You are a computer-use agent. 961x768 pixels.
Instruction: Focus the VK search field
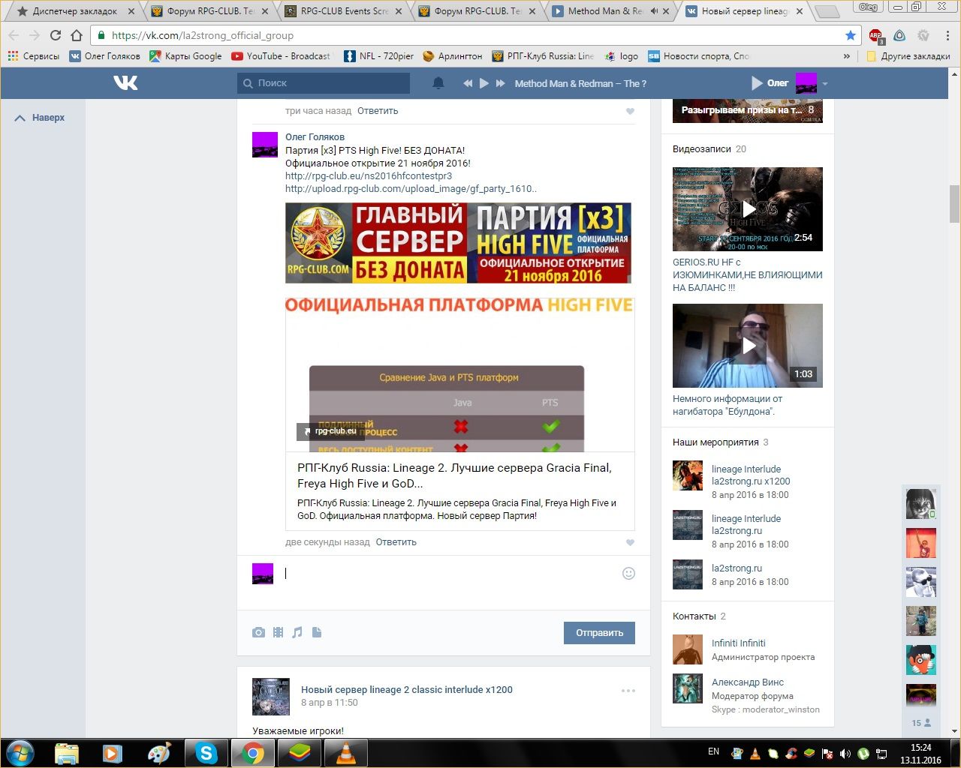click(324, 83)
